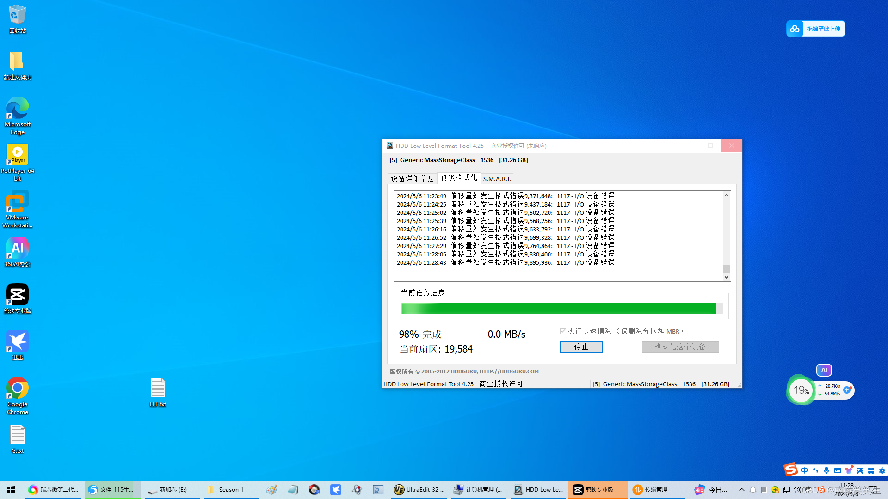Viewport: 888px width, 499px height.
Task: Toggle the Sogou punctuation mode button
Action: point(815,470)
